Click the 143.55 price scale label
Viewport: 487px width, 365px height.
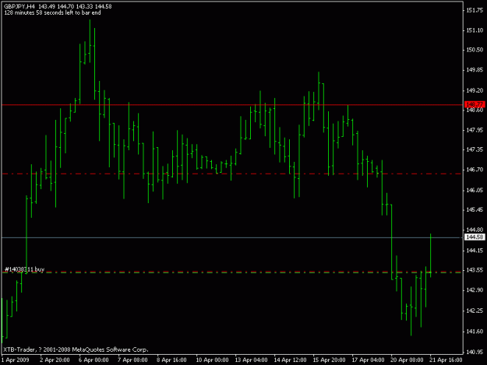click(475, 270)
